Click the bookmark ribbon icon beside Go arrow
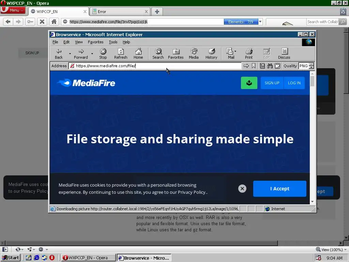This screenshot has width=349, height=262. [254, 66]
